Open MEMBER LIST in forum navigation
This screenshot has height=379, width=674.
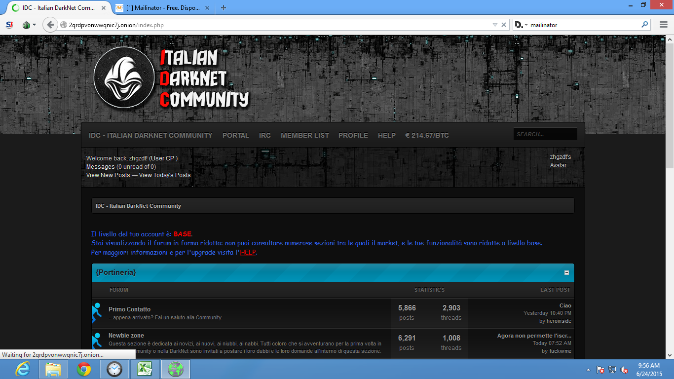pyautogui.click(x=304, y=135)
